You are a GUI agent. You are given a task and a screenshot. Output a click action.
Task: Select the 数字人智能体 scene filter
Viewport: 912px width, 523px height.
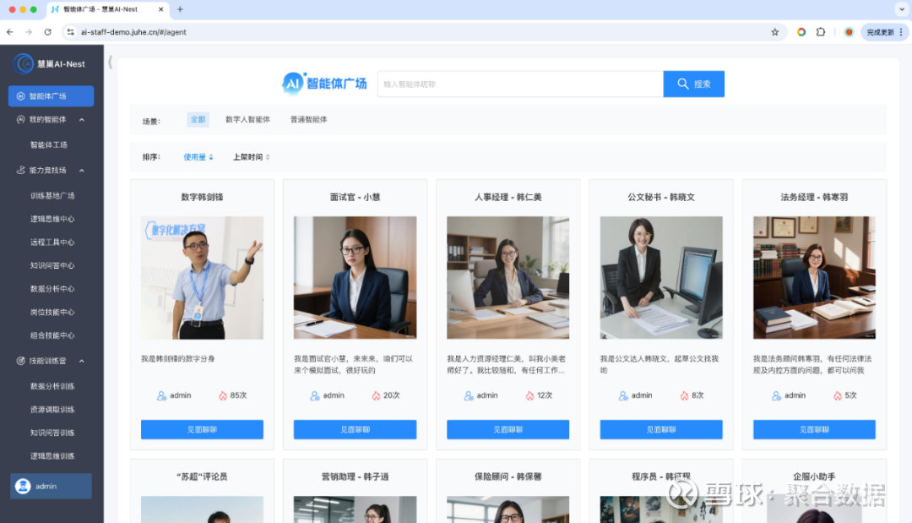pos(247,119)
